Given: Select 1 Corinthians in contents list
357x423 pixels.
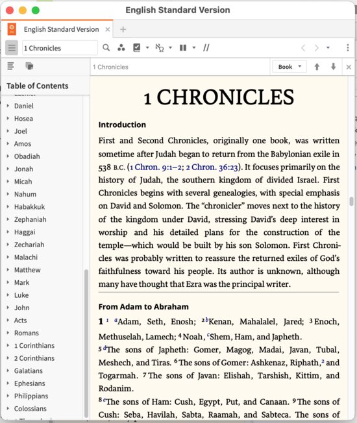Looking at the screenshot, I should click(x=34, y=346).
